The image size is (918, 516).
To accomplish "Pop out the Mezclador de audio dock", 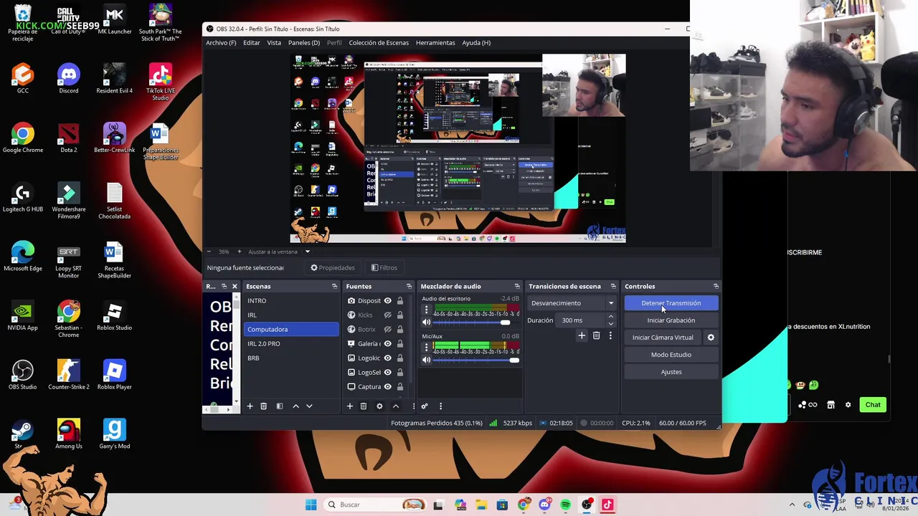I will point(517,287).
